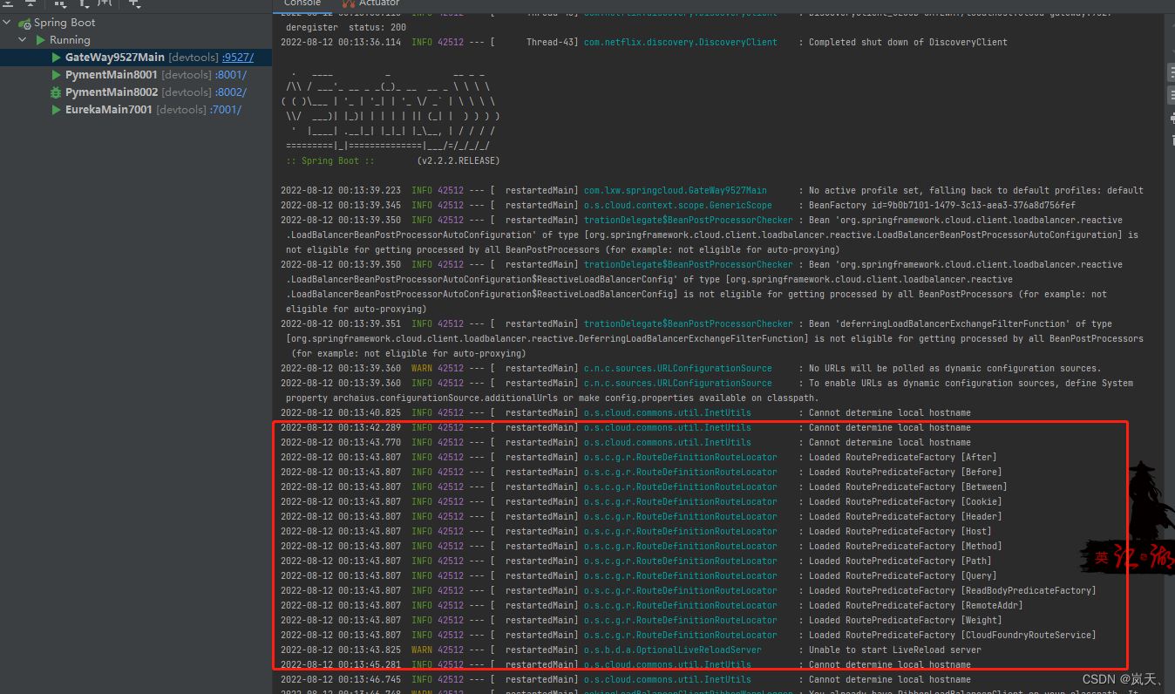Click o.s.b.d.a.OptionalLiveReloadServer logger name

tap(673, 650)
